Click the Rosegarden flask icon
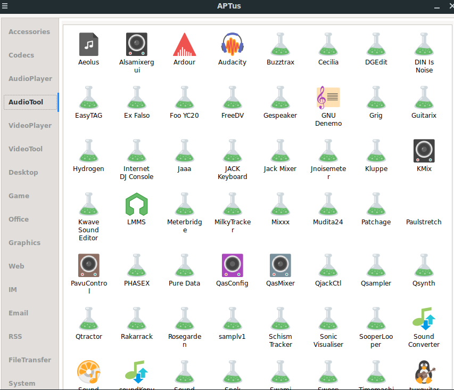This screenshot has height=390, width=454. pos(185,319)
